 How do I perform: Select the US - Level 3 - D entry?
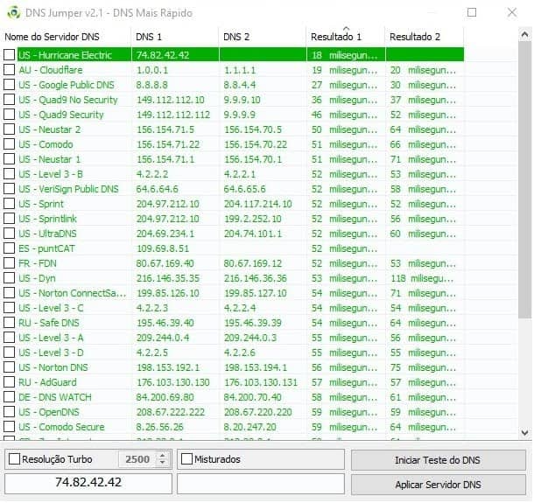point(51,353)
